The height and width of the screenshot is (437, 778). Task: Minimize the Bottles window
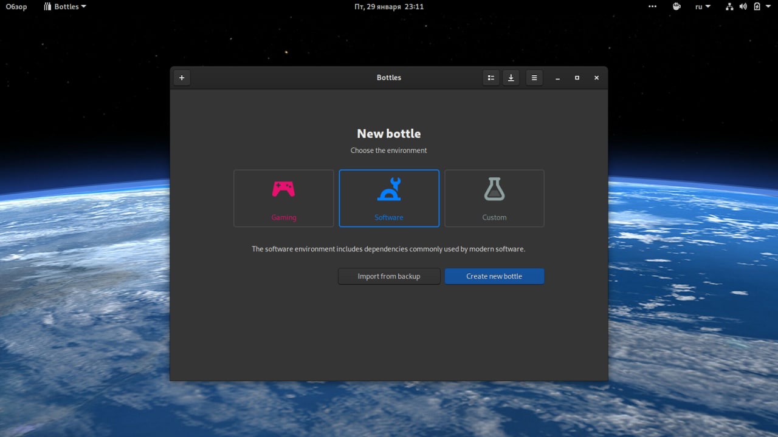pos(557,78)
